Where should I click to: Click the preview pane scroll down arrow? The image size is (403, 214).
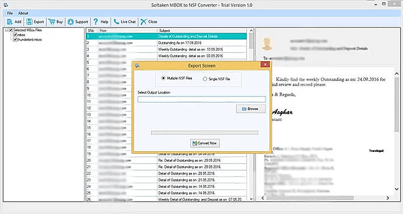coord(397,189)
